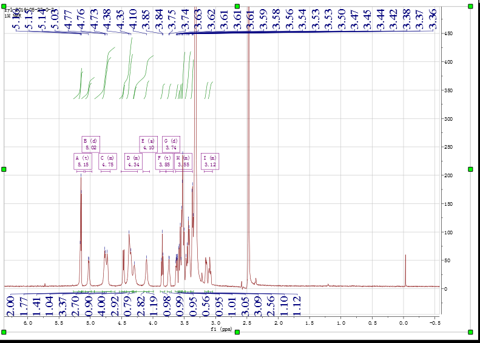The width and height of the screenshot is (480, 343).
Task: Click the 3.50 peak label at top
Action: pos(341,19)
